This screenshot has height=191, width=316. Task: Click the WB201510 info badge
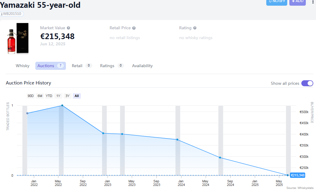pos(12,14)
